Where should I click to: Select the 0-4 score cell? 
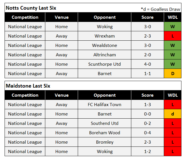pyautogui.click(x=147, y=133)
